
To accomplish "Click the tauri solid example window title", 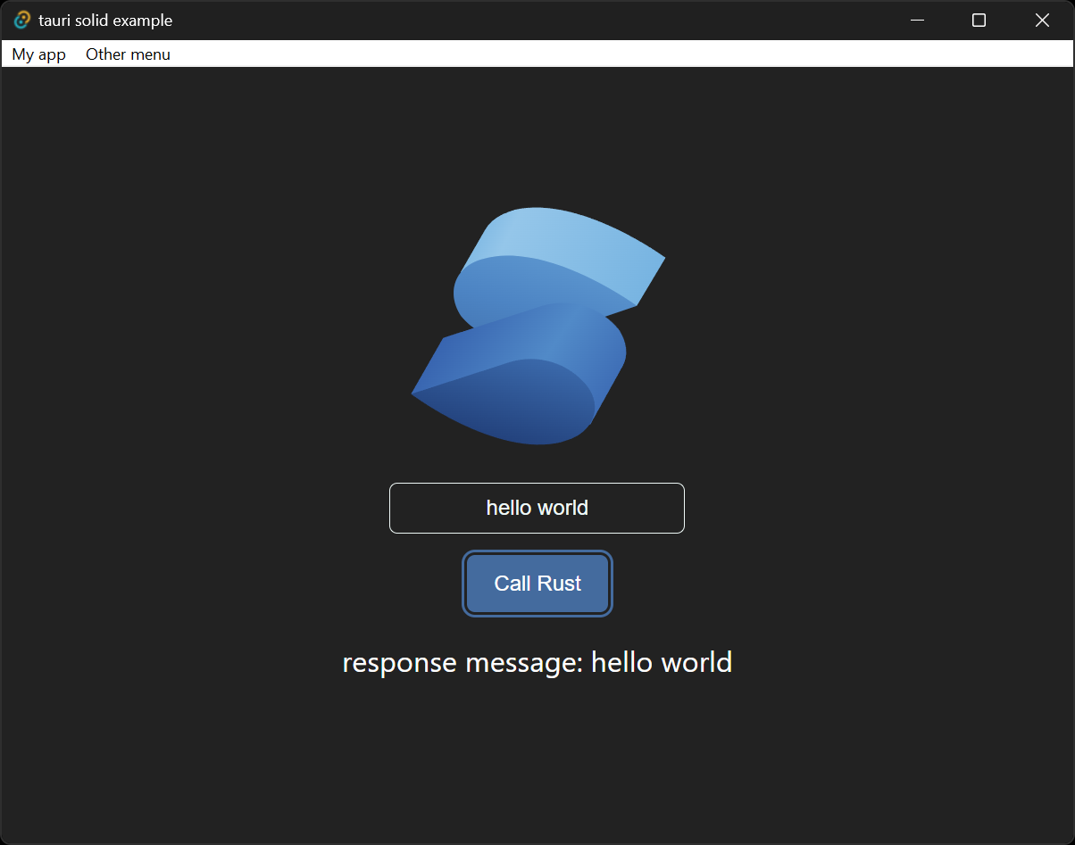I will click(x=105, y=20).
